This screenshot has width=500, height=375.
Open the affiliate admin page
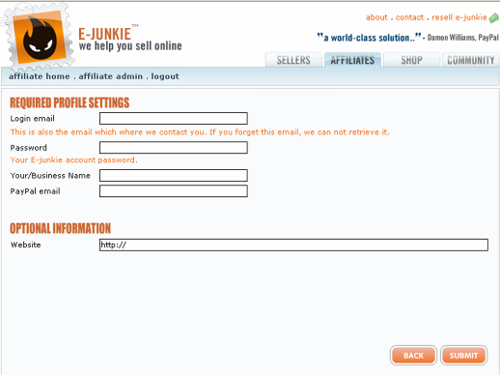tap(111, 76)
